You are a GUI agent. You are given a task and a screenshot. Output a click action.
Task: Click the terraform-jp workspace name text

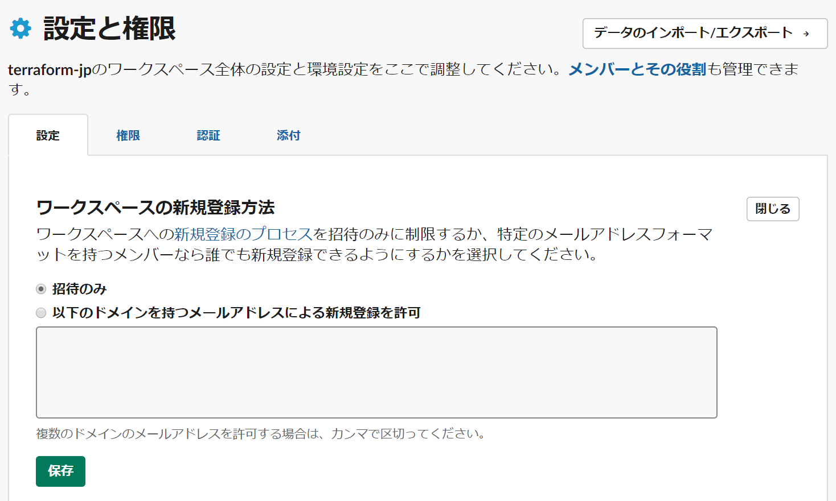tap(50, 70)
